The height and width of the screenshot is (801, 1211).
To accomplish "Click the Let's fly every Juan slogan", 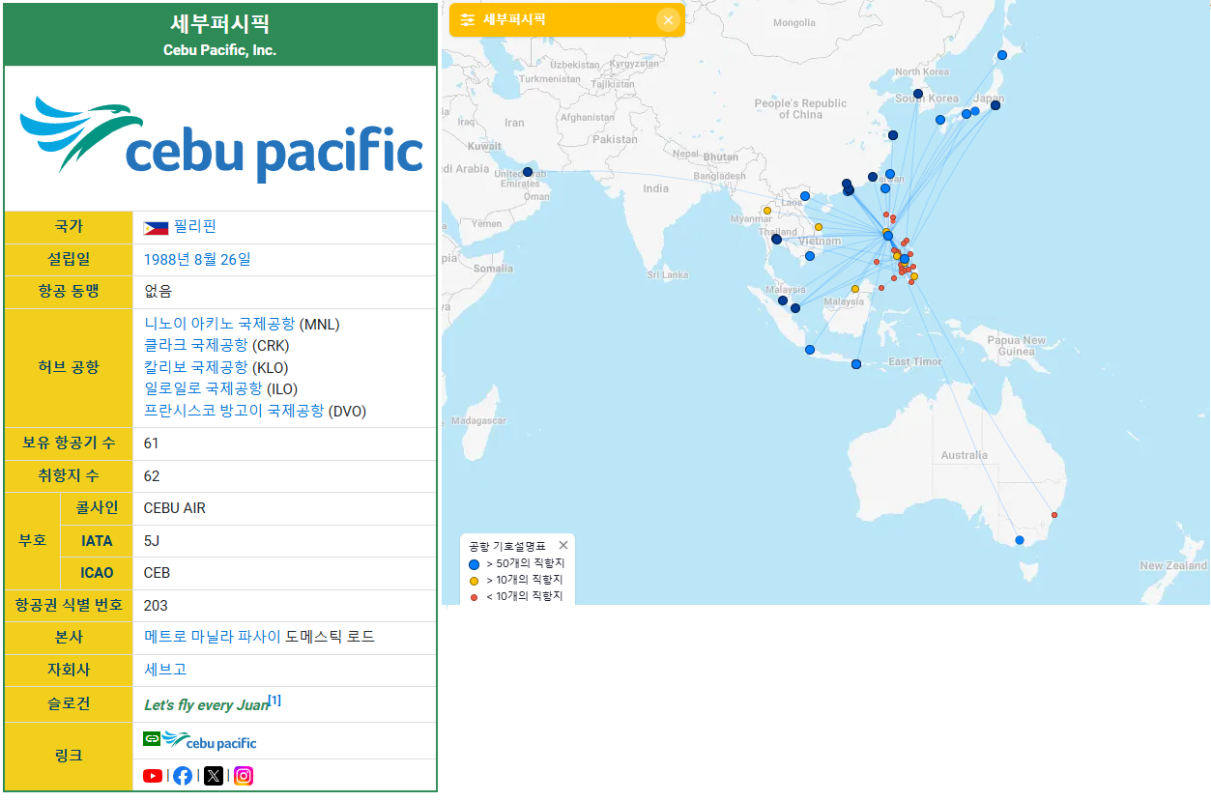I will (206, 705).
